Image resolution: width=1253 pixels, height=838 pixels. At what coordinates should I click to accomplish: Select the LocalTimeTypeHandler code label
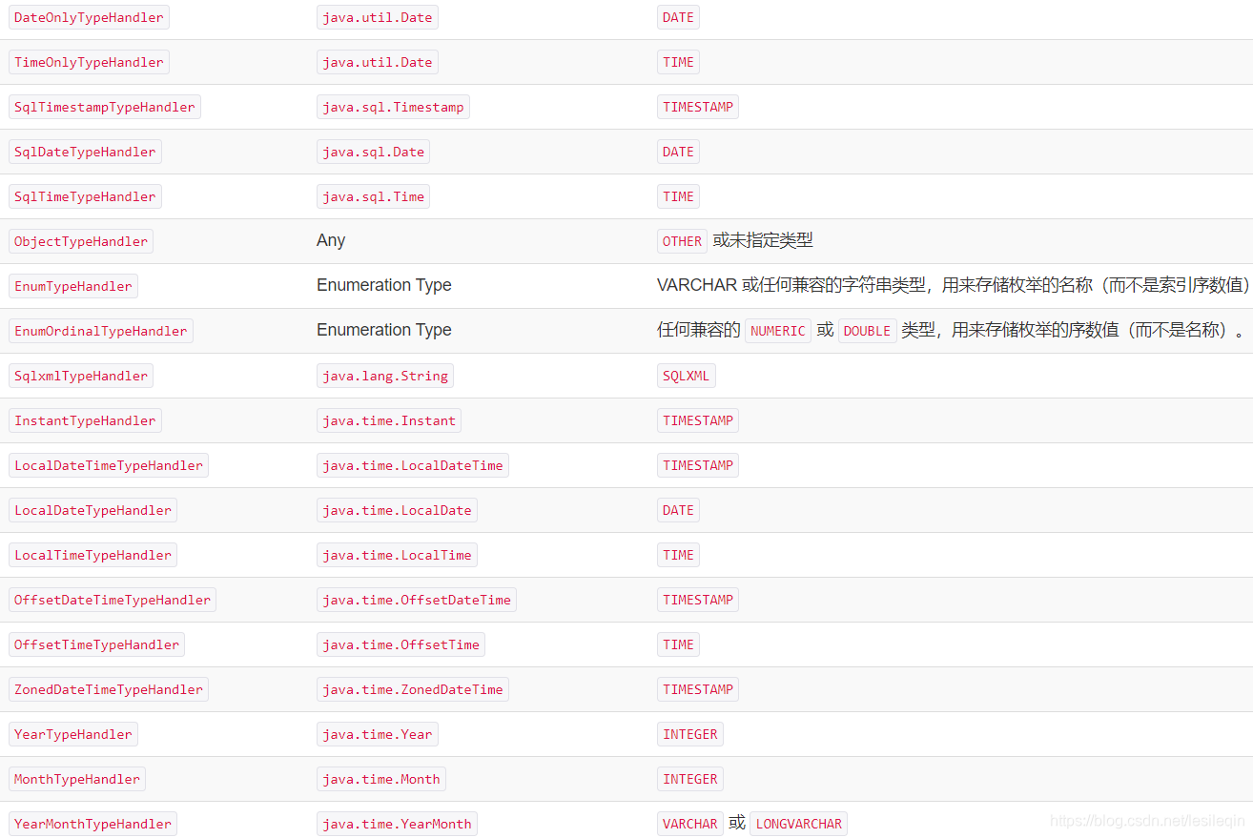(x=93, y=555)
